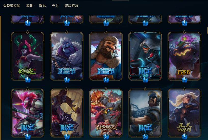This screenshot has height=140, width=208.
Task: Select the 图标 tab
Action: point(43,5)
